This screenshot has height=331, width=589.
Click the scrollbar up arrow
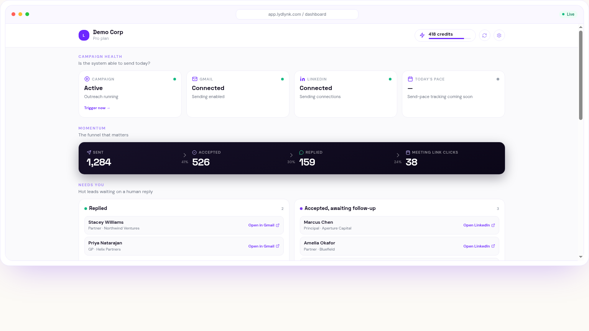click(581, 27)
